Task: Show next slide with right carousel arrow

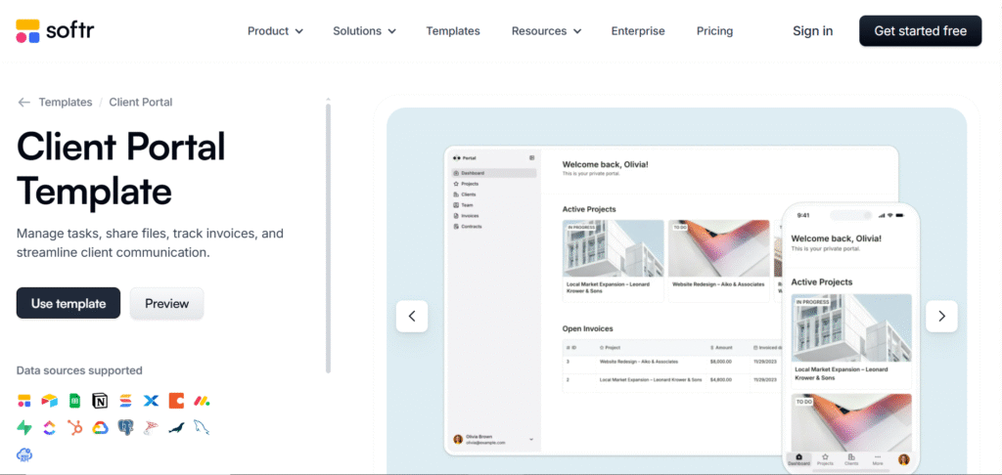Action: pos(941,316)
